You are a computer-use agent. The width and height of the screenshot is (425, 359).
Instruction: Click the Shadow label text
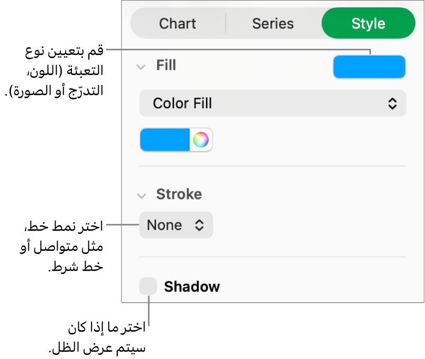[192, 287]
